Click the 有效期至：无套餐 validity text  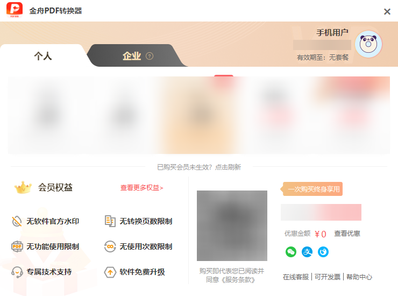323,58
